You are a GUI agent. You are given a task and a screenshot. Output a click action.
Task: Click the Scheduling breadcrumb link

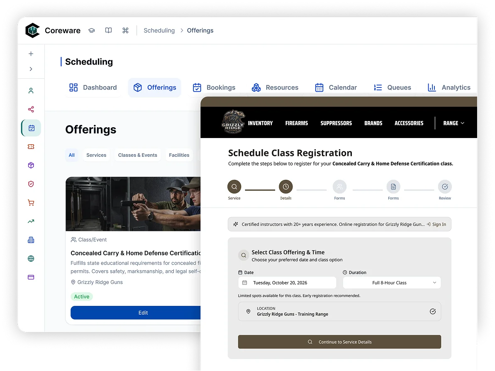point(159,30)
